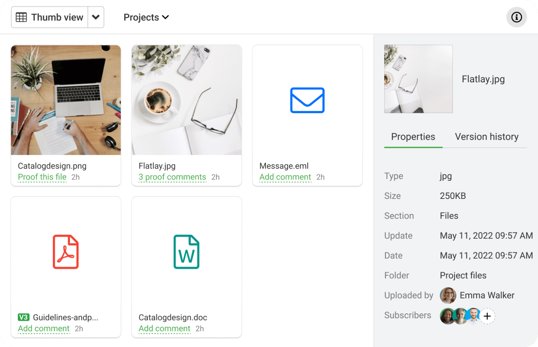Viewport: 538px width, 347px height.
Task: Switch to the Version history tab
Action: coord(487,137)
